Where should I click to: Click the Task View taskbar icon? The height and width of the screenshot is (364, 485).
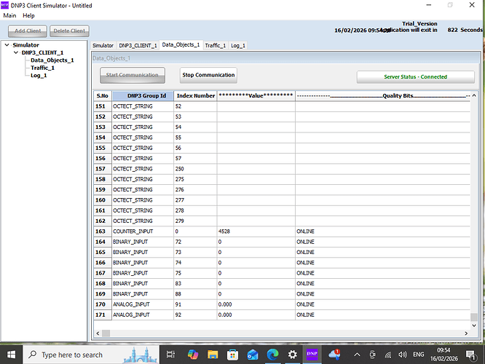click(171, 354)
